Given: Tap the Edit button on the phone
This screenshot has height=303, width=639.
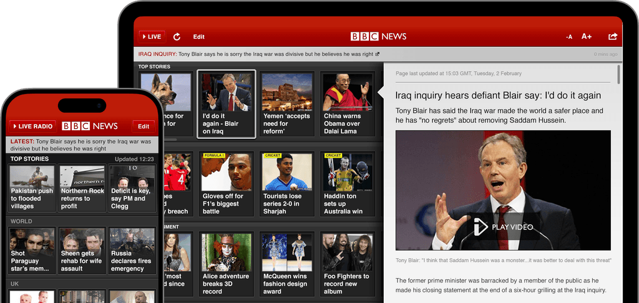Looking at the screenshot, I should 144,126.
